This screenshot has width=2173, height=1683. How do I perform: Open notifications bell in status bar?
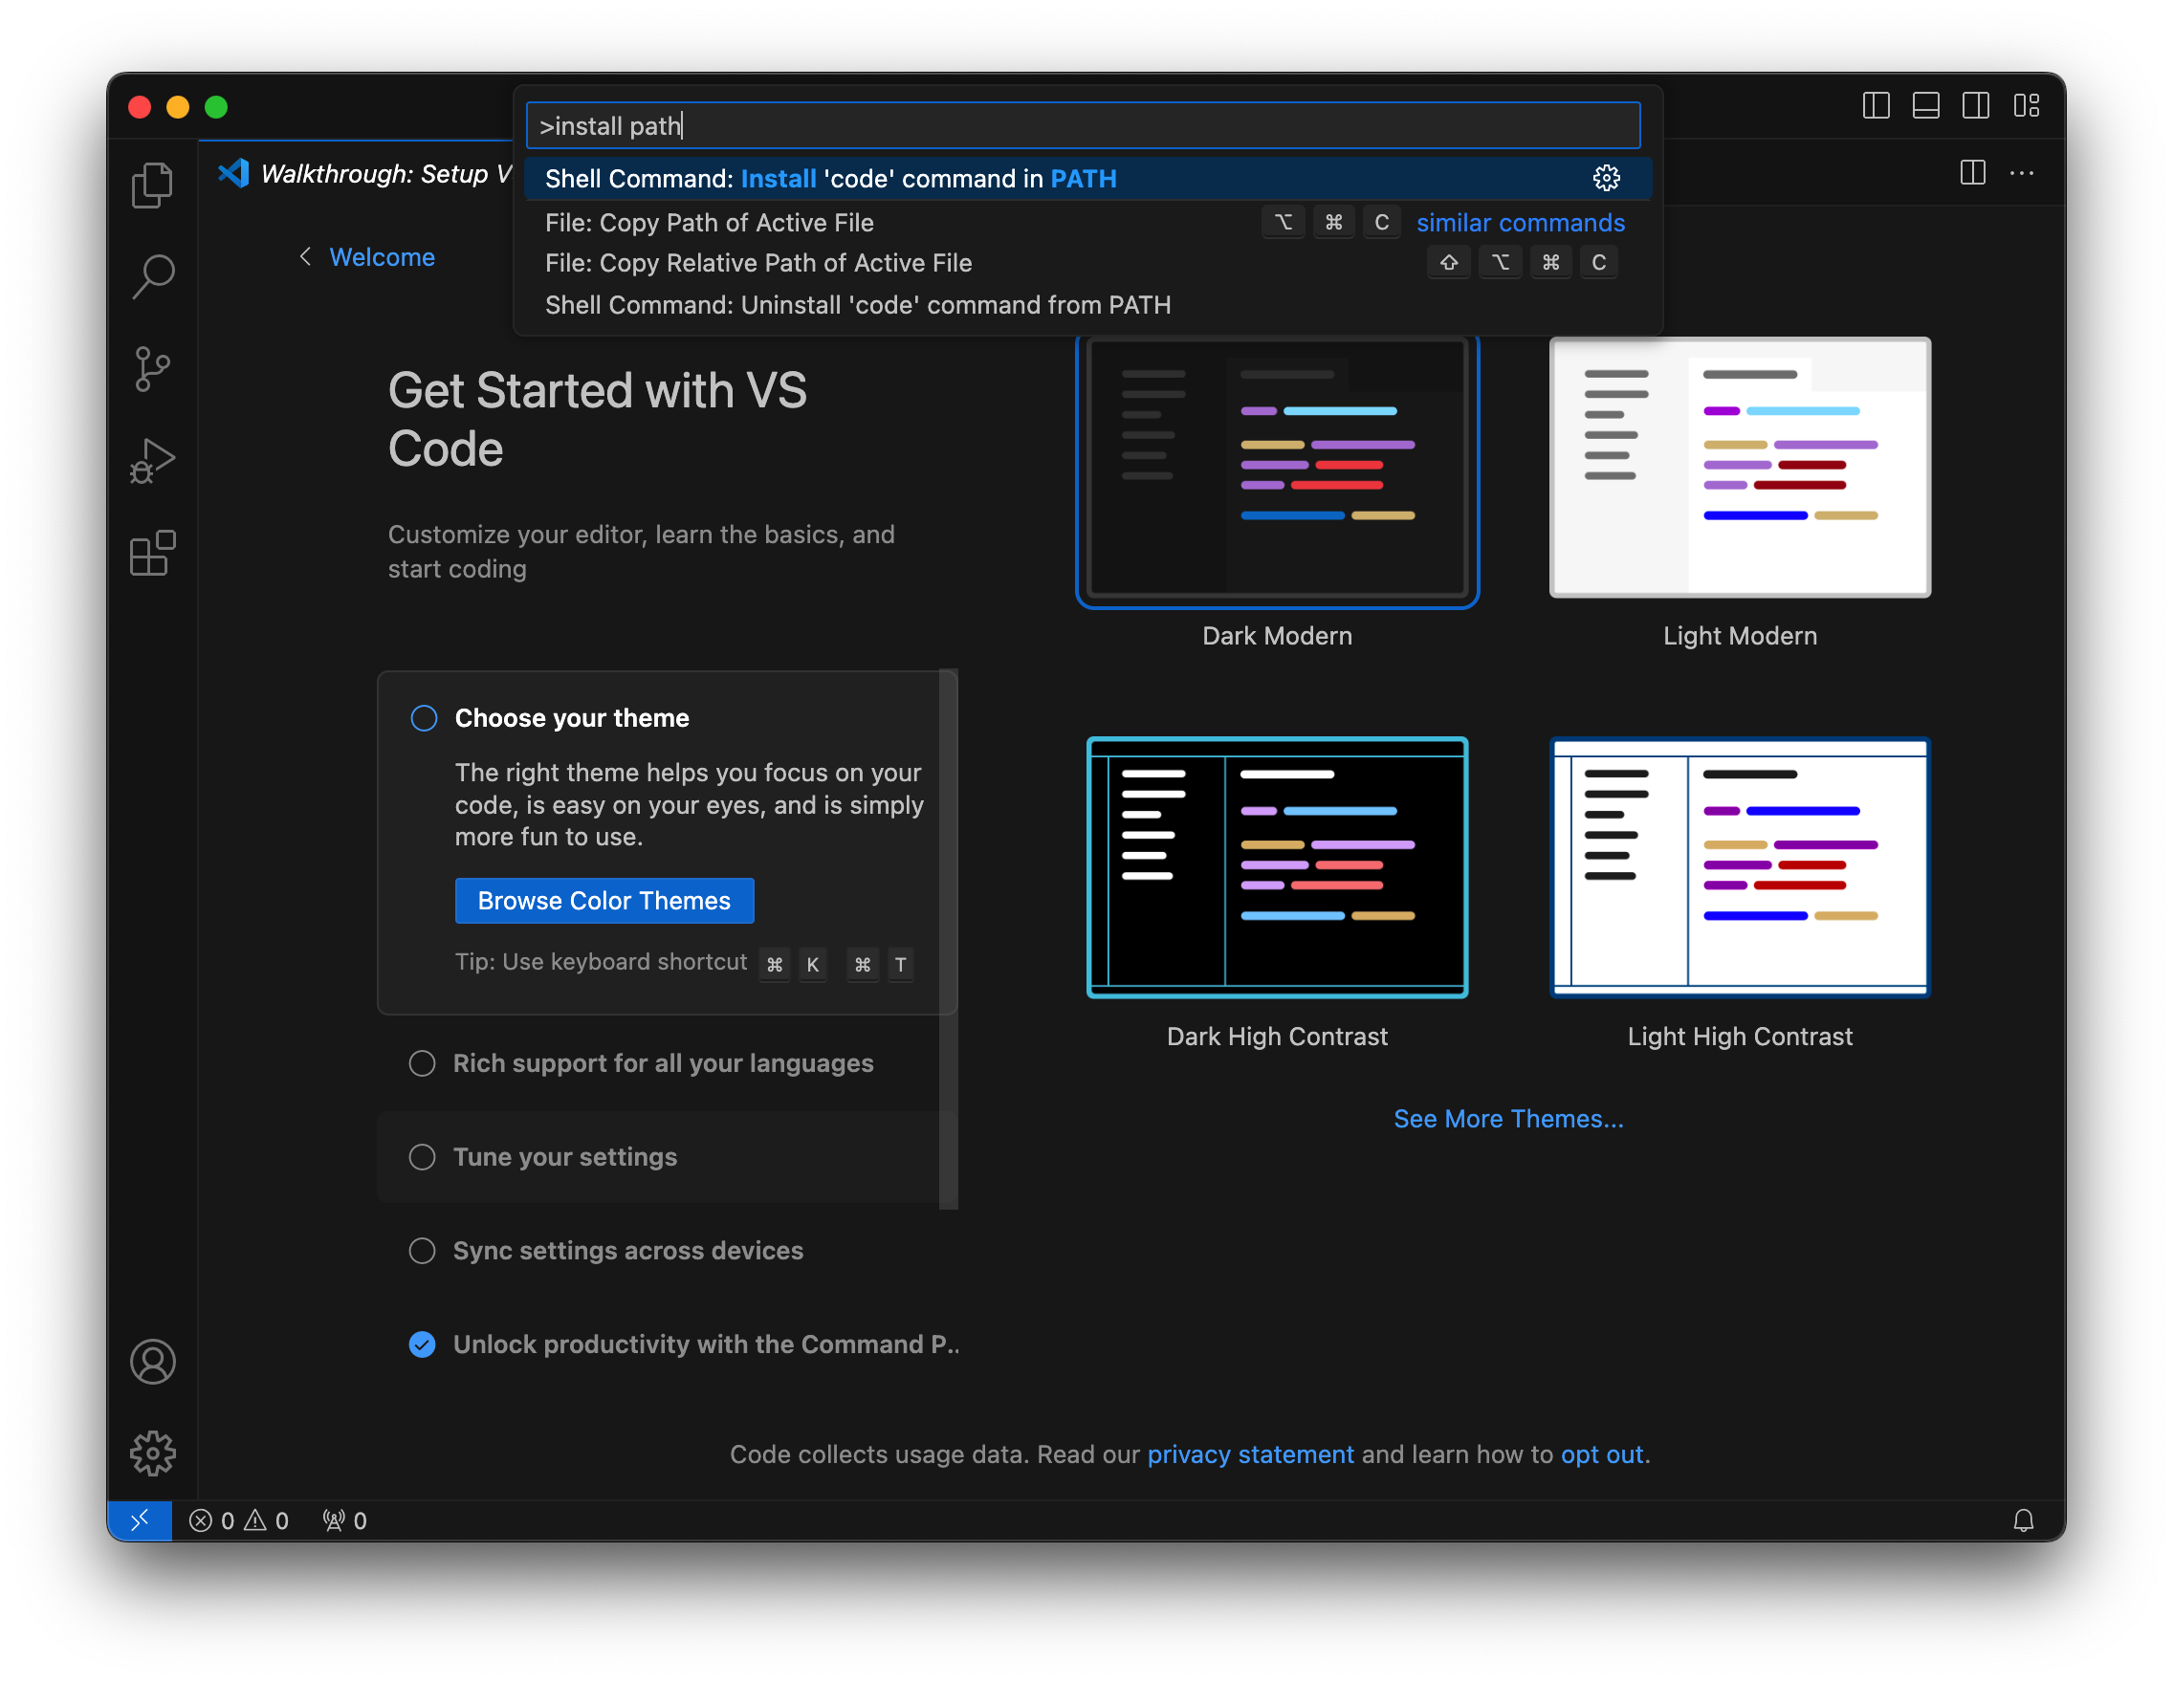click(2023, 1519)
